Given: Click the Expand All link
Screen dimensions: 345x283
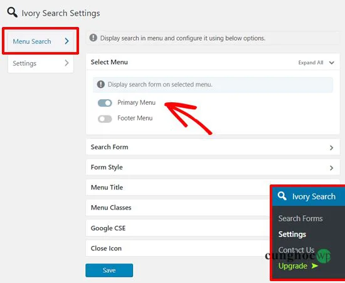Looking at the screenshot, I should pyautogui.click(x=310, y=63).
